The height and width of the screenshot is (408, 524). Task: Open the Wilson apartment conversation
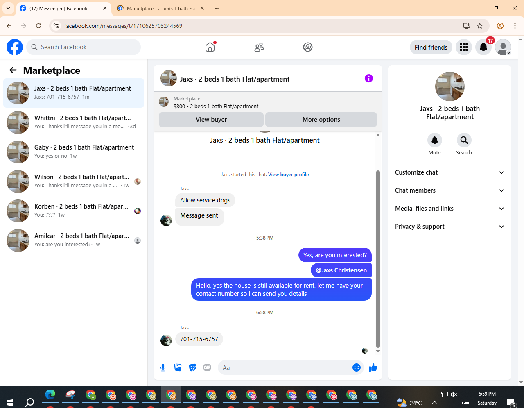tap(74, 181)
